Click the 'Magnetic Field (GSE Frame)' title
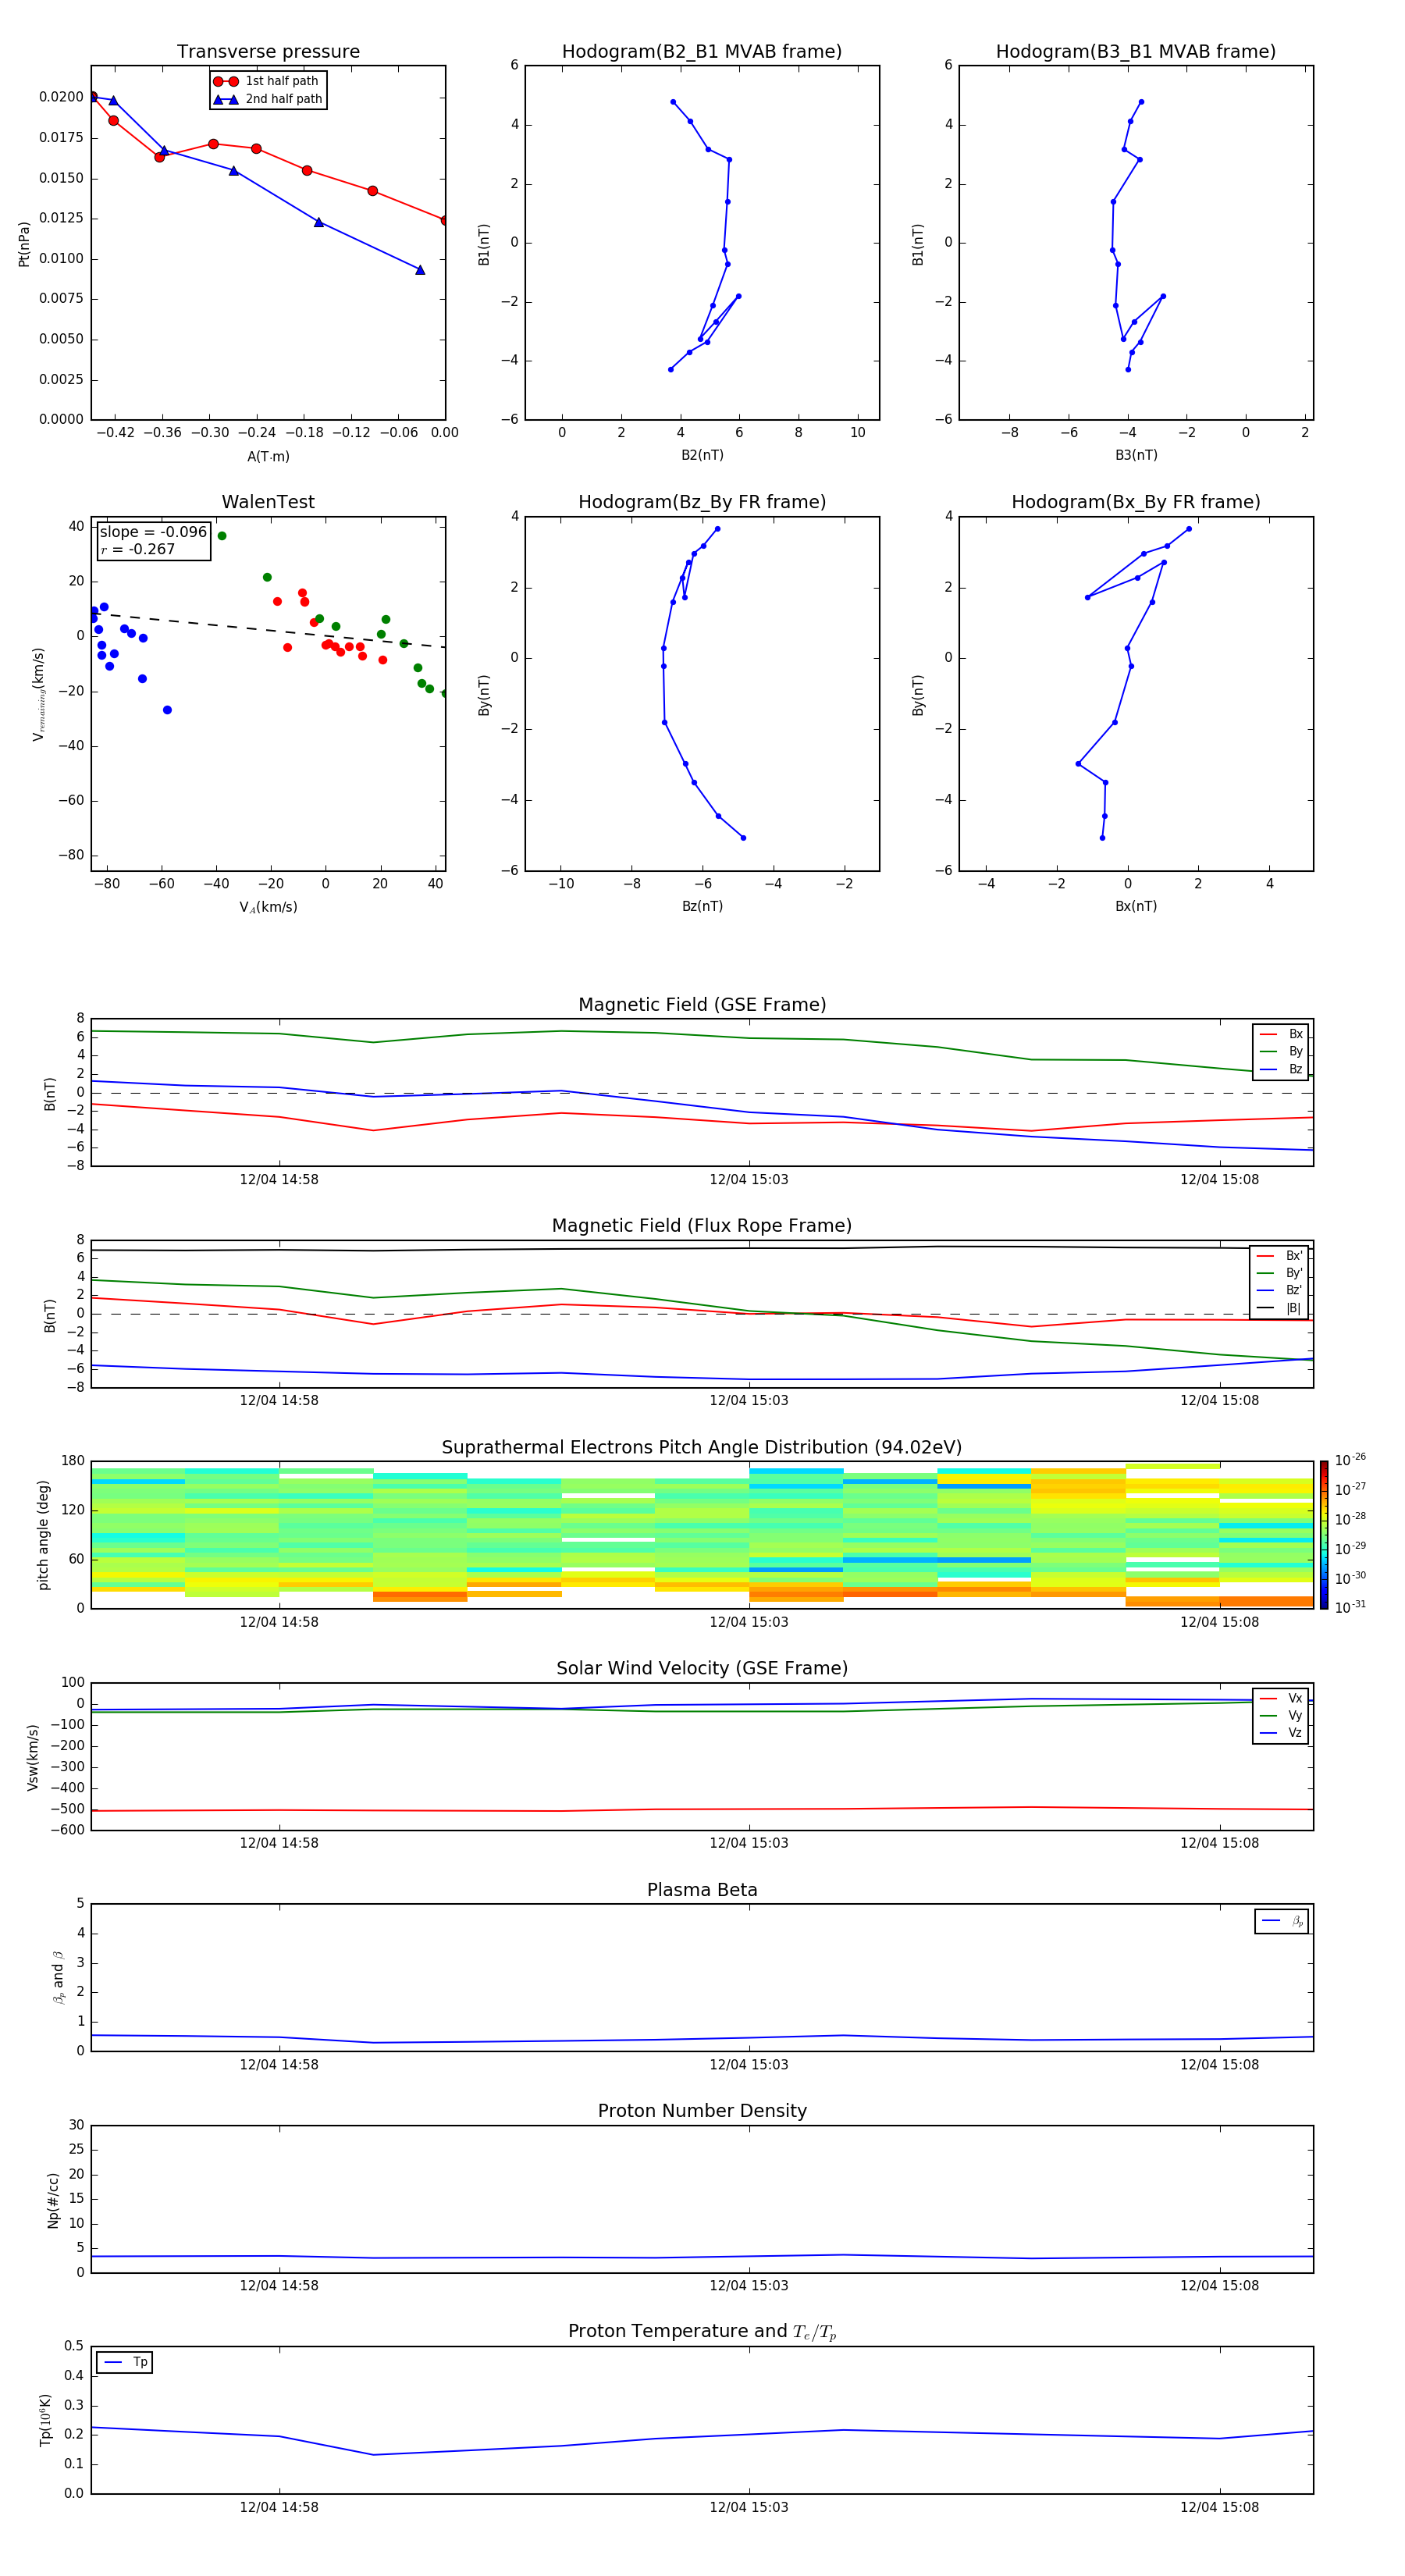1405x2576 pixels. point(702,1005)
